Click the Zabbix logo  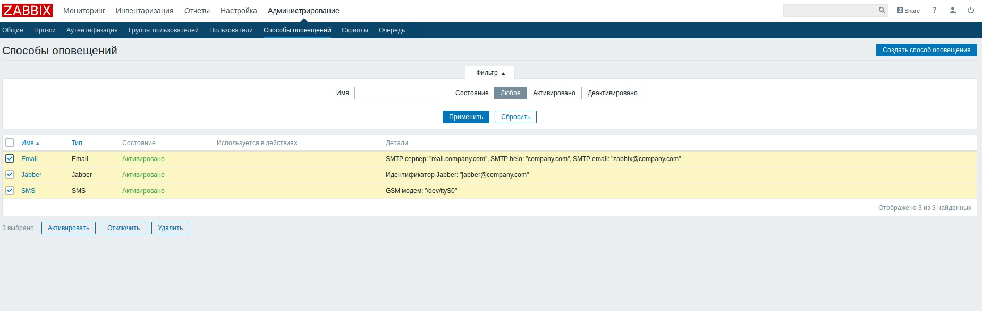point(27,11)
